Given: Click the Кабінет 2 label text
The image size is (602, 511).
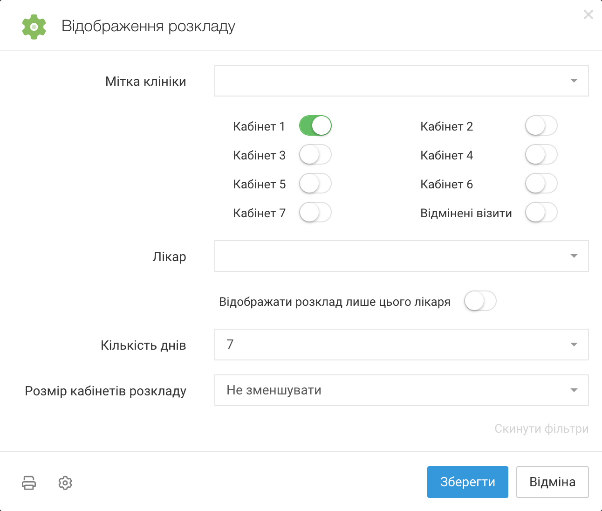Looking at the screenshot, I should click(446, 126).
